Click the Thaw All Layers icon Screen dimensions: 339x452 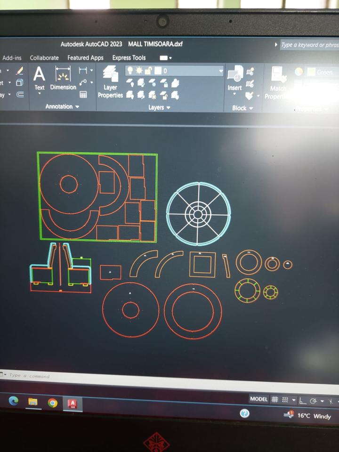click(x=152, y=95)
